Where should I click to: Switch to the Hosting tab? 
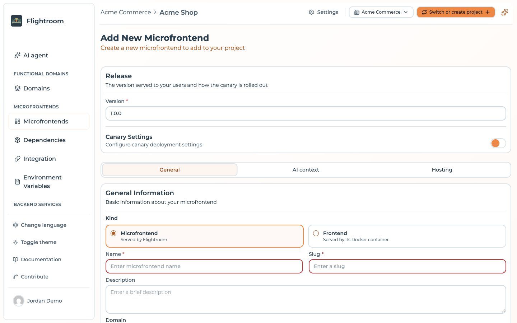[x=442, y=170]
